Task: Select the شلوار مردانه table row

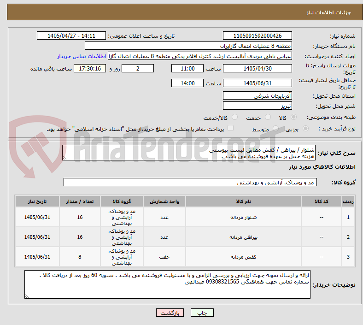Action: click(185, 217)
